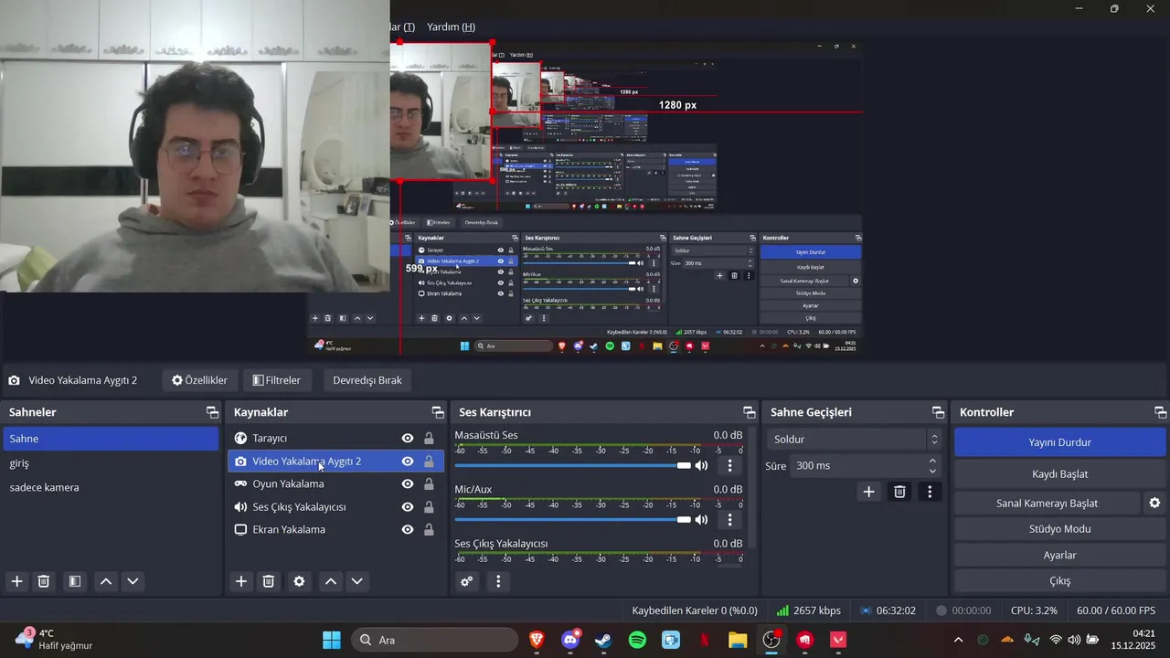1170x658 pixels.
Task: Mute the Mic/Aux channel
Action: click(701, 520)
